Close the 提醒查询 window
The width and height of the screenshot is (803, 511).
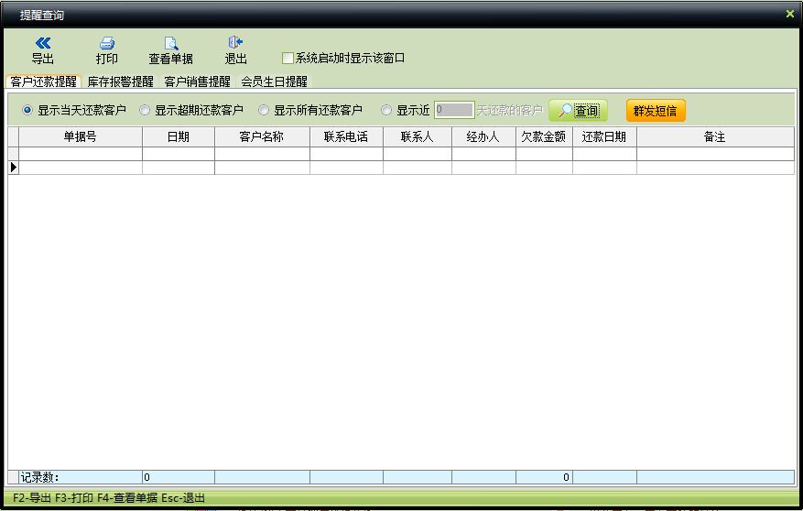pos(789,14)
